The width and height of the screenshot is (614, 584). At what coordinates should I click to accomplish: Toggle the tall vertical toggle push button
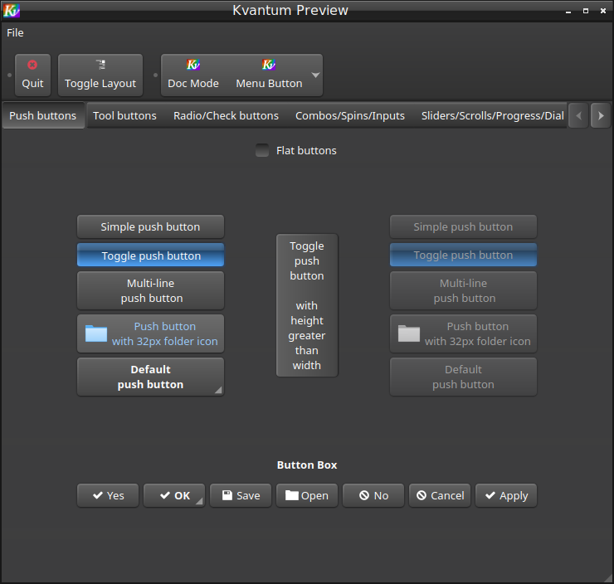(x=307, y=305)
